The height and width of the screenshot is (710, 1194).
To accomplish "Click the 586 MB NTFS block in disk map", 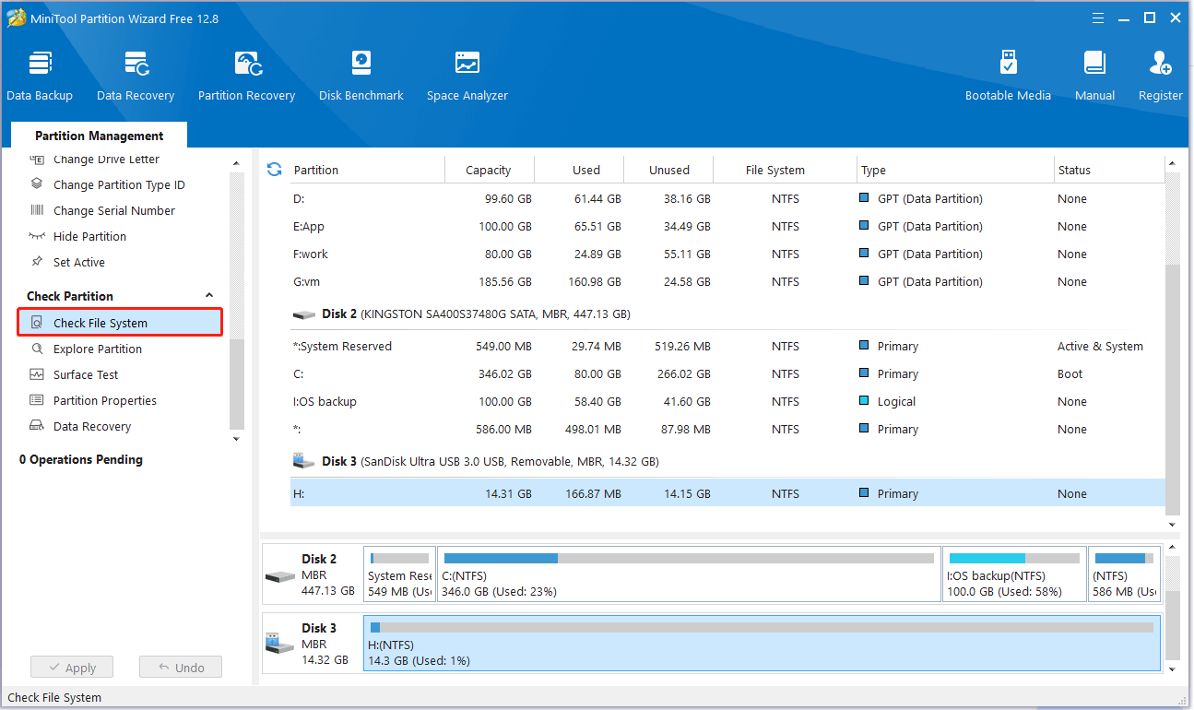I will point(1124,574).
